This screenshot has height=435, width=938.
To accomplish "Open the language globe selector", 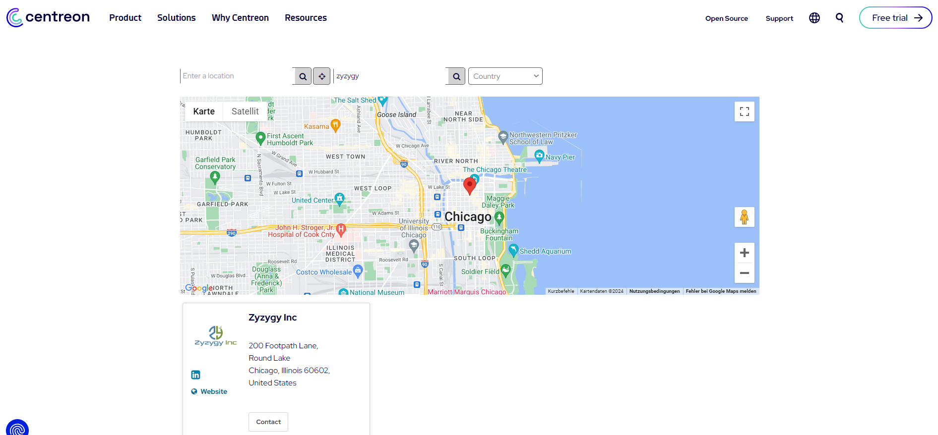I will 814,18.
